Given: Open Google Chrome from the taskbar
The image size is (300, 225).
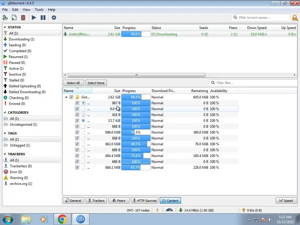Looking at the screenshot, I should coord(62,219).
